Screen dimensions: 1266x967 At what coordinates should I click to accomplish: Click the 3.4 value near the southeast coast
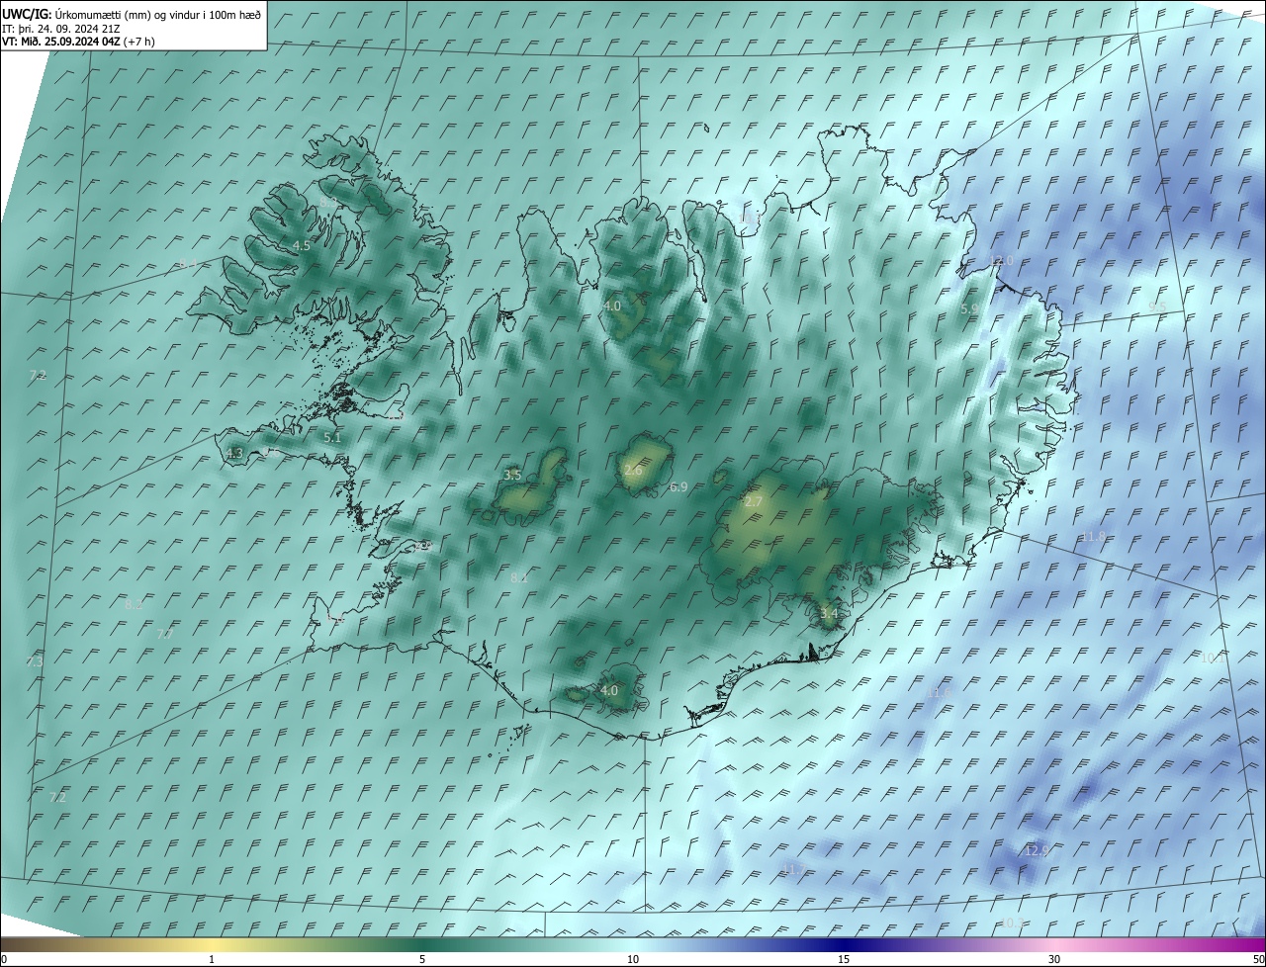(829, 614)
